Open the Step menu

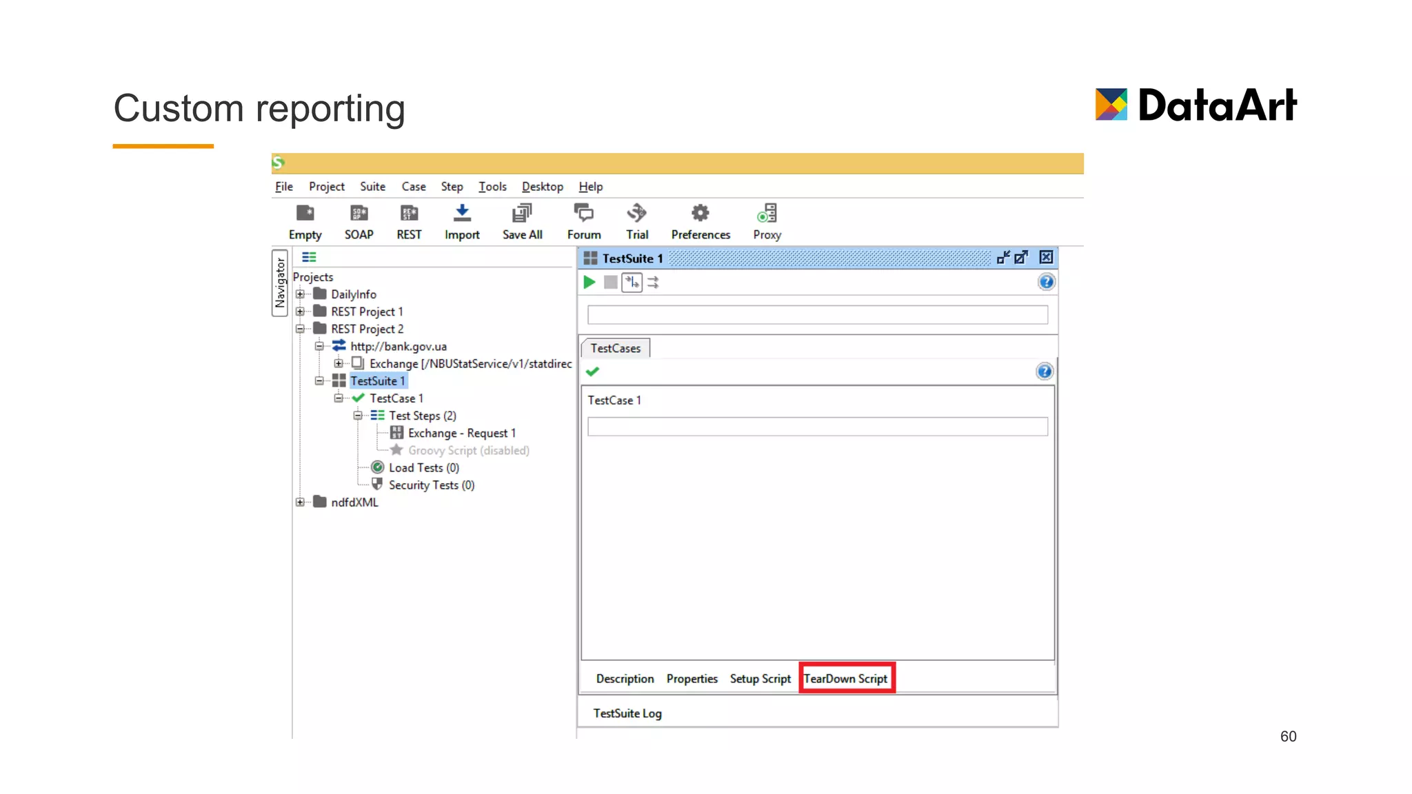[452, 187]
